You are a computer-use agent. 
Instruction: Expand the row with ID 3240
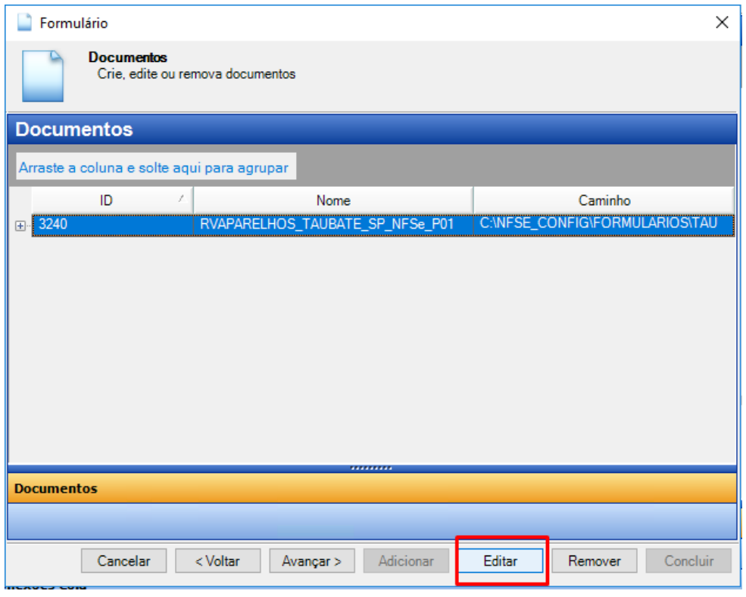coord(20,225)
